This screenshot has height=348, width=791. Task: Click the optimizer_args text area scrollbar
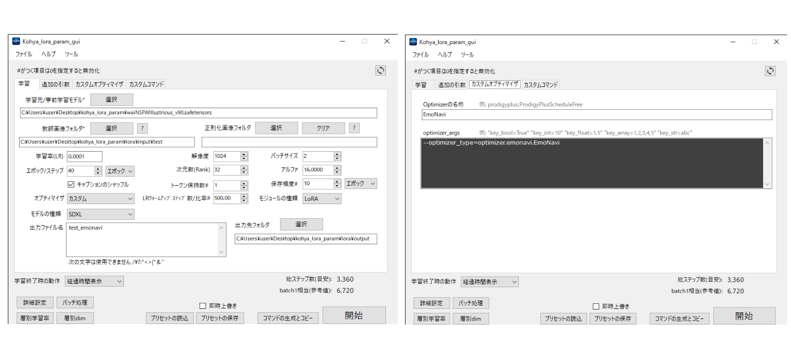(768, 163)
